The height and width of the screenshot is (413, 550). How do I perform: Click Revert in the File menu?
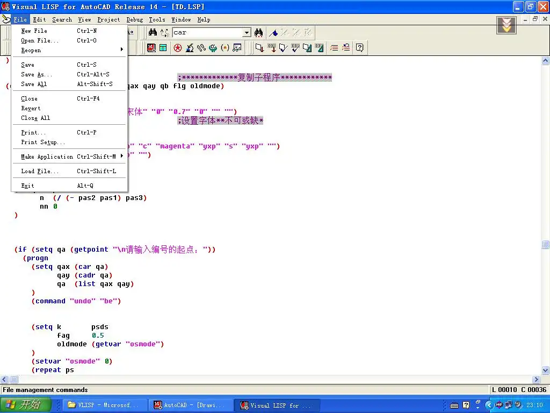[x=68, y=108]
